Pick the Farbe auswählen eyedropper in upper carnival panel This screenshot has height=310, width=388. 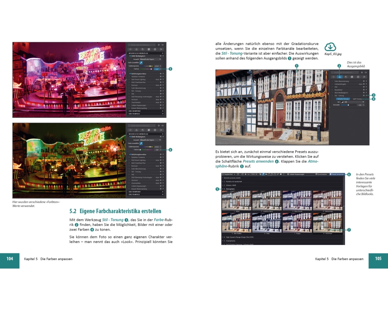[141, 62]
